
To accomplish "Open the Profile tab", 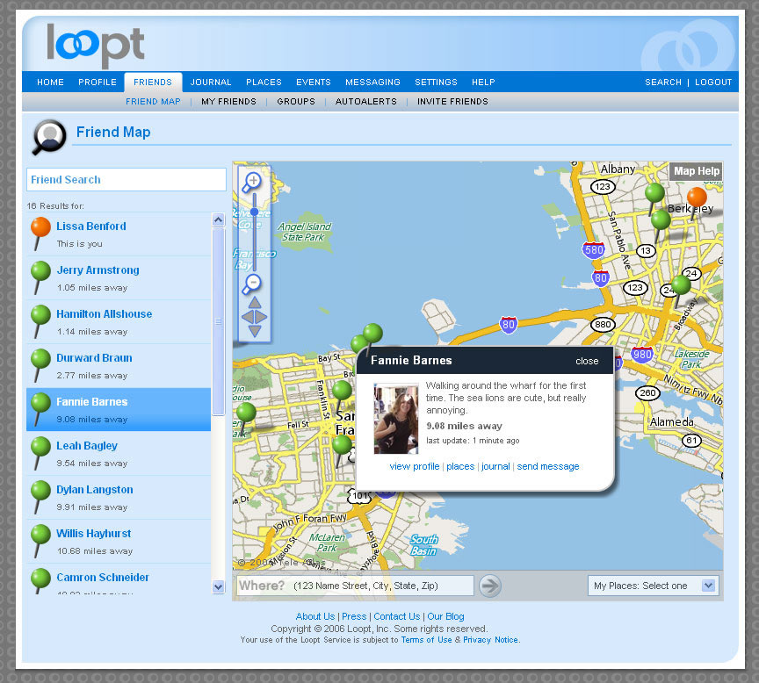I will pyautogui.click(x=98, y=83).
